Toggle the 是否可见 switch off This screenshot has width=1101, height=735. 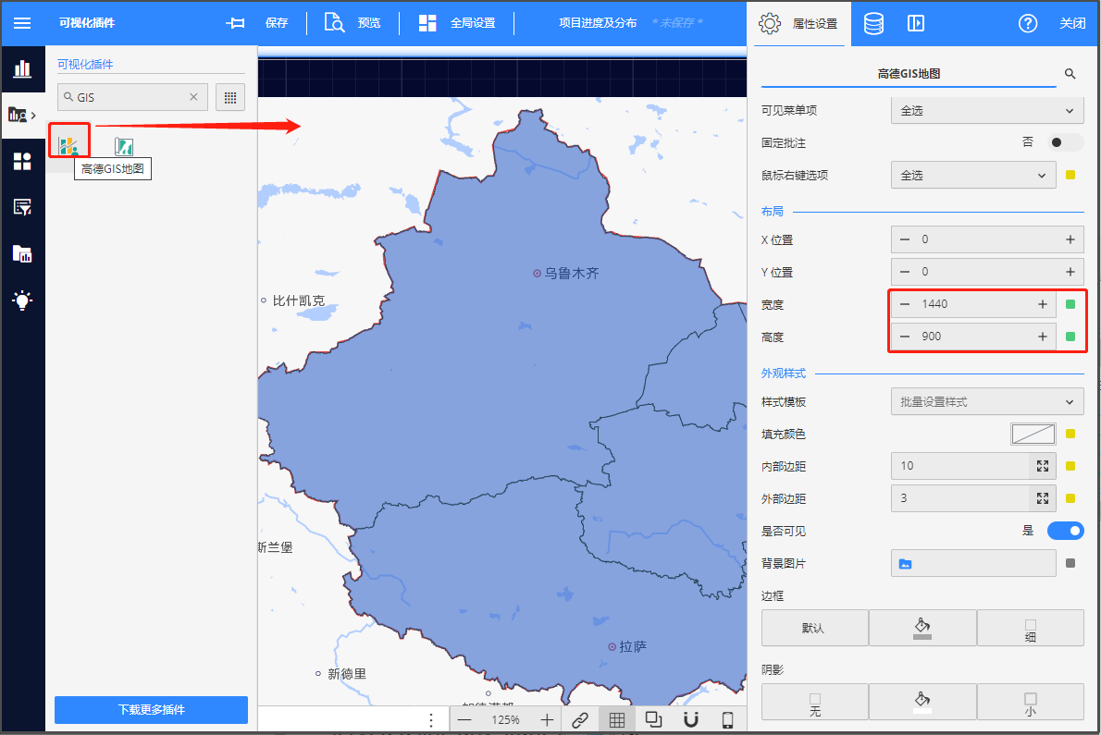pos(1065,531)
